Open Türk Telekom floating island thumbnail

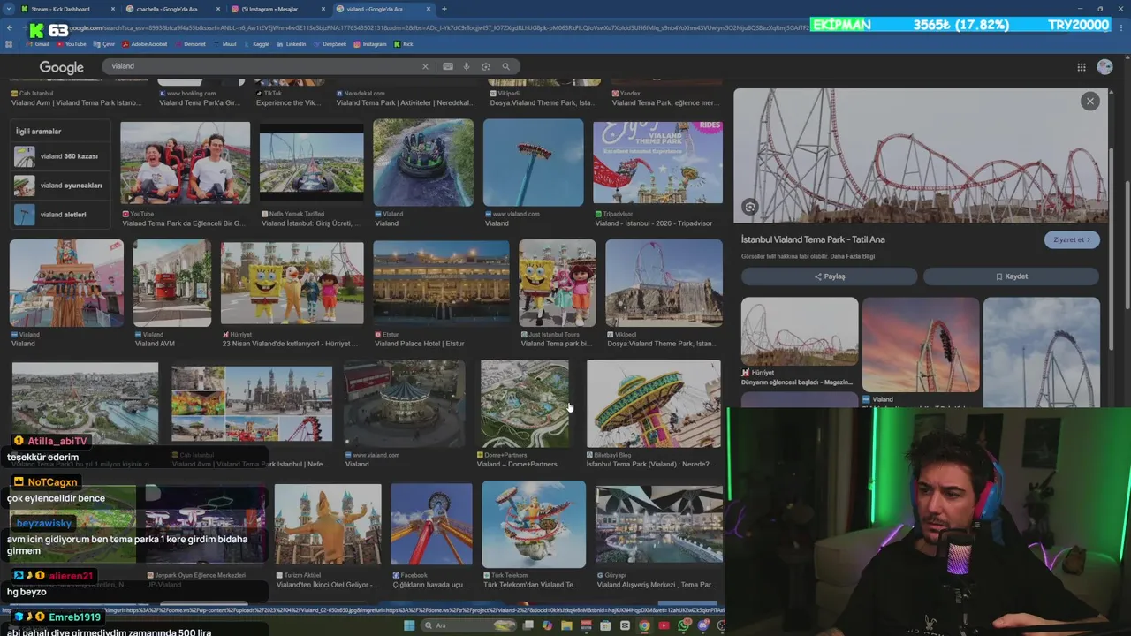tap(534, 523)
